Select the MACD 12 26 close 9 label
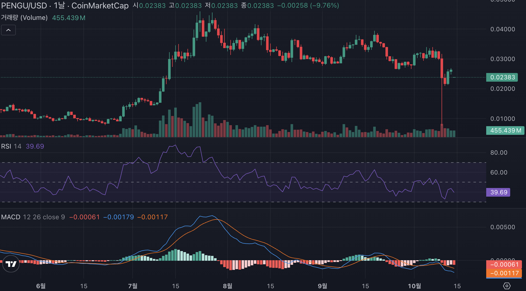 pos(33,217)
